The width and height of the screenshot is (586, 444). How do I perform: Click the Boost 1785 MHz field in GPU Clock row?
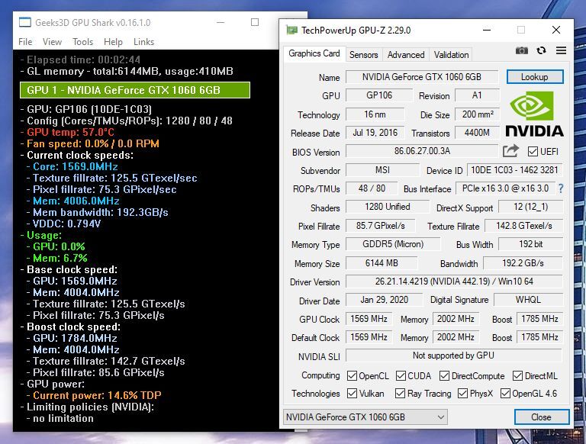[x=539, y=319]
